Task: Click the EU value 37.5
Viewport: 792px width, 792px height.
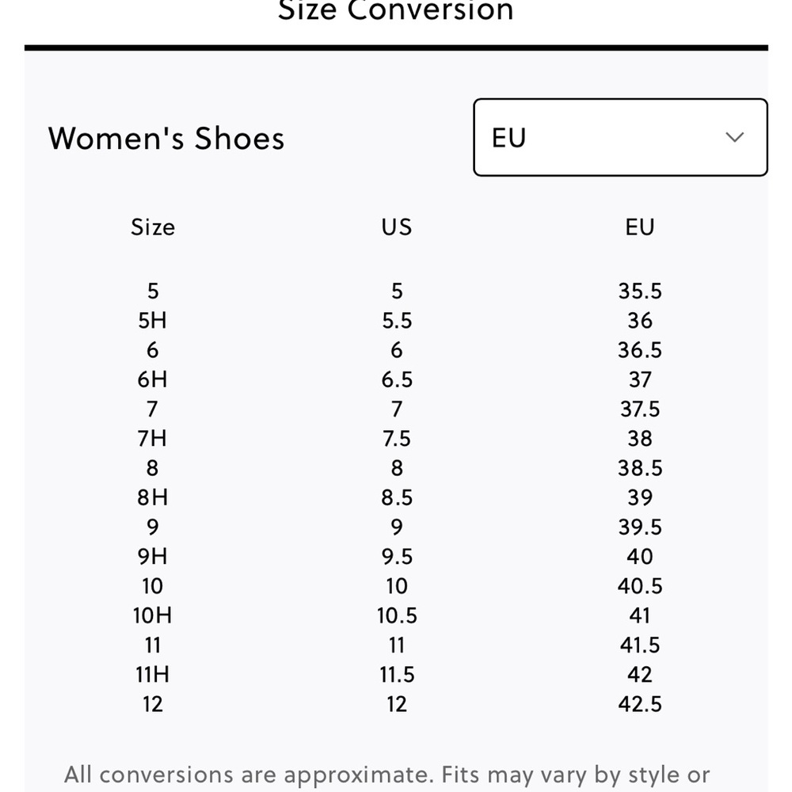Action: 639,409
